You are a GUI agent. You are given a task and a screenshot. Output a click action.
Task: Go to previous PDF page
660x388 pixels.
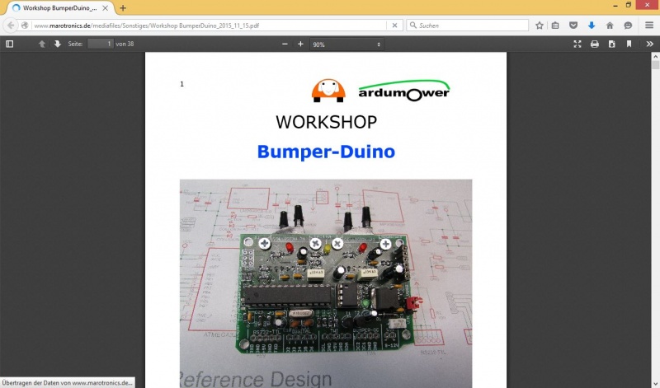pos(42,44)
